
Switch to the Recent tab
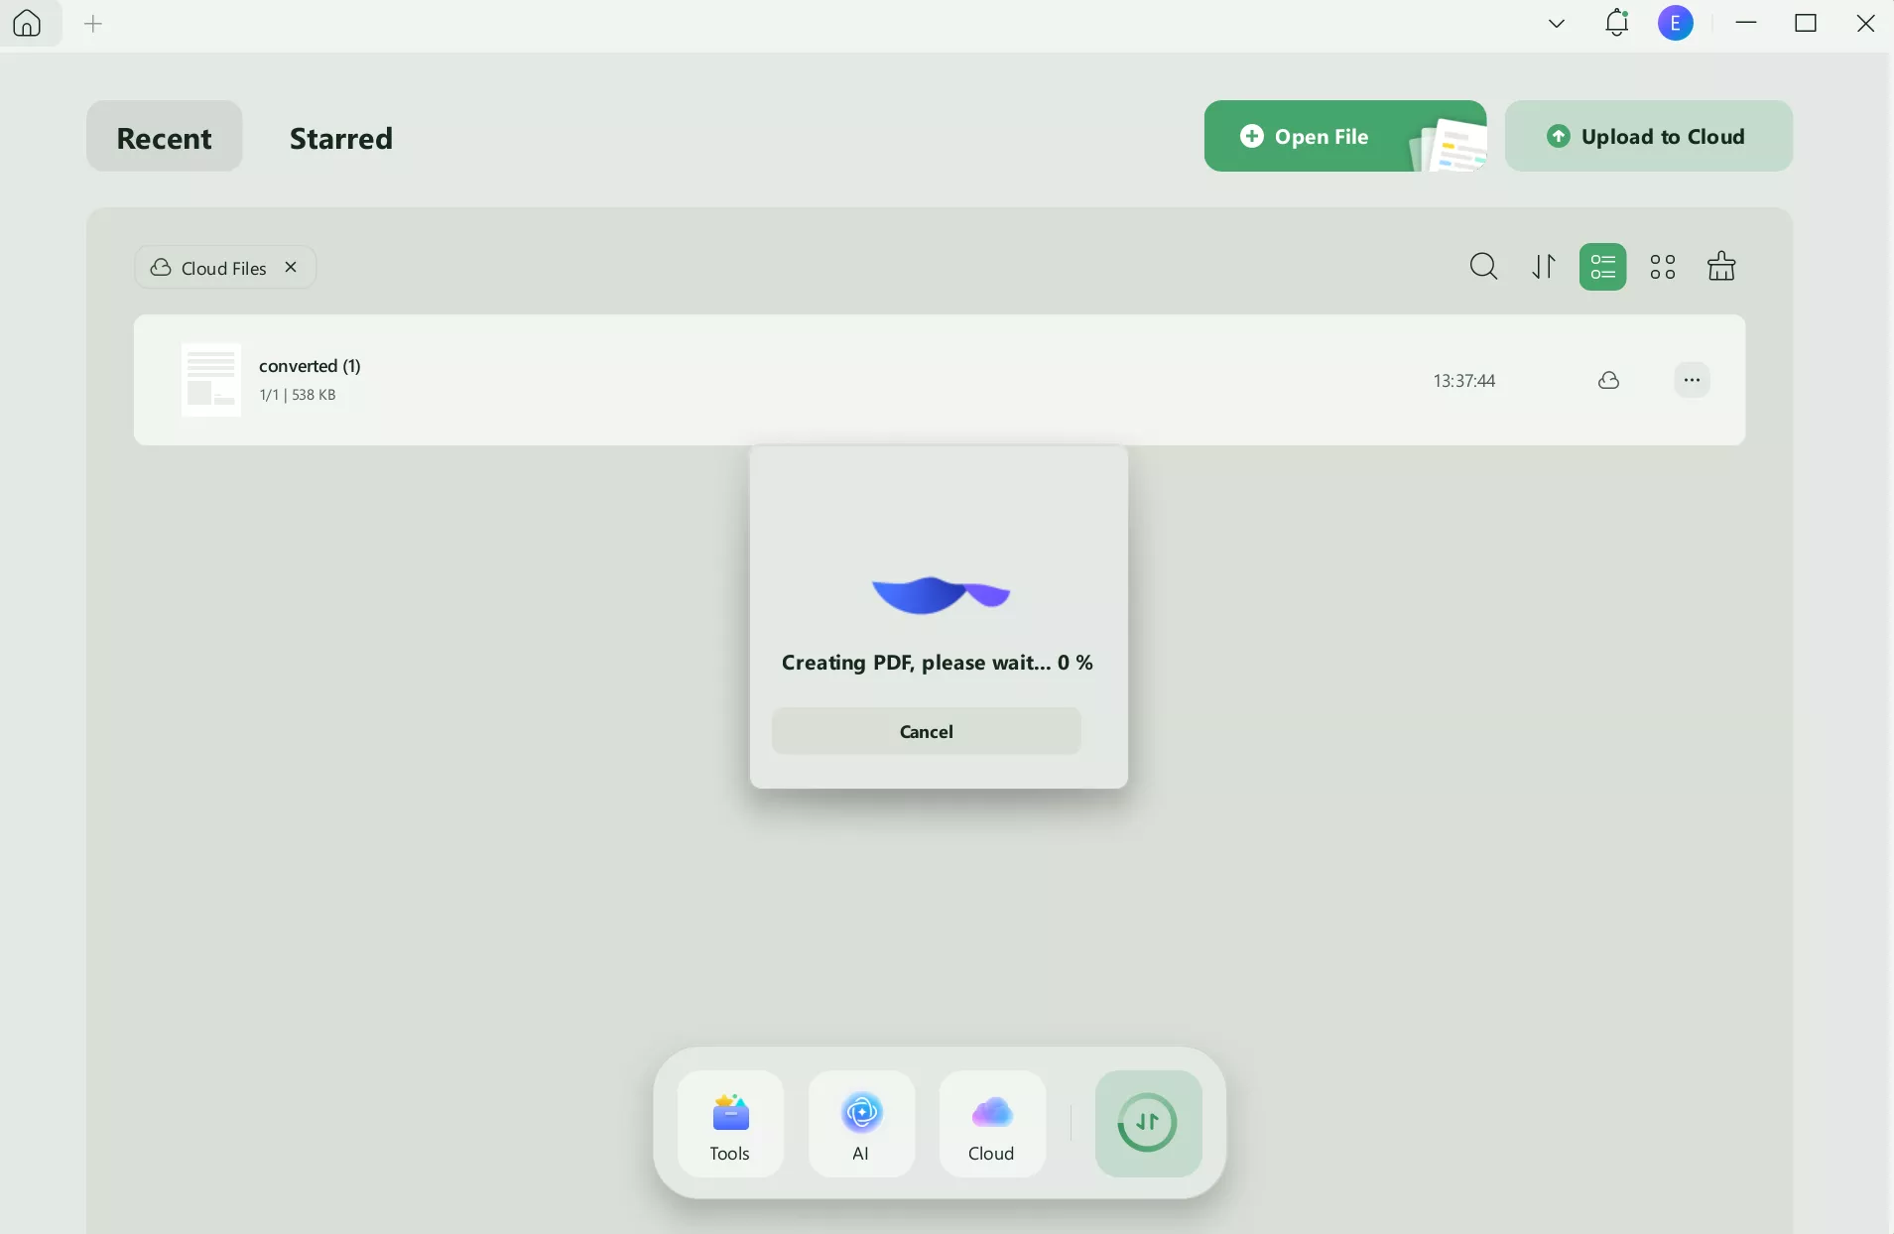[x=164, y=137]
